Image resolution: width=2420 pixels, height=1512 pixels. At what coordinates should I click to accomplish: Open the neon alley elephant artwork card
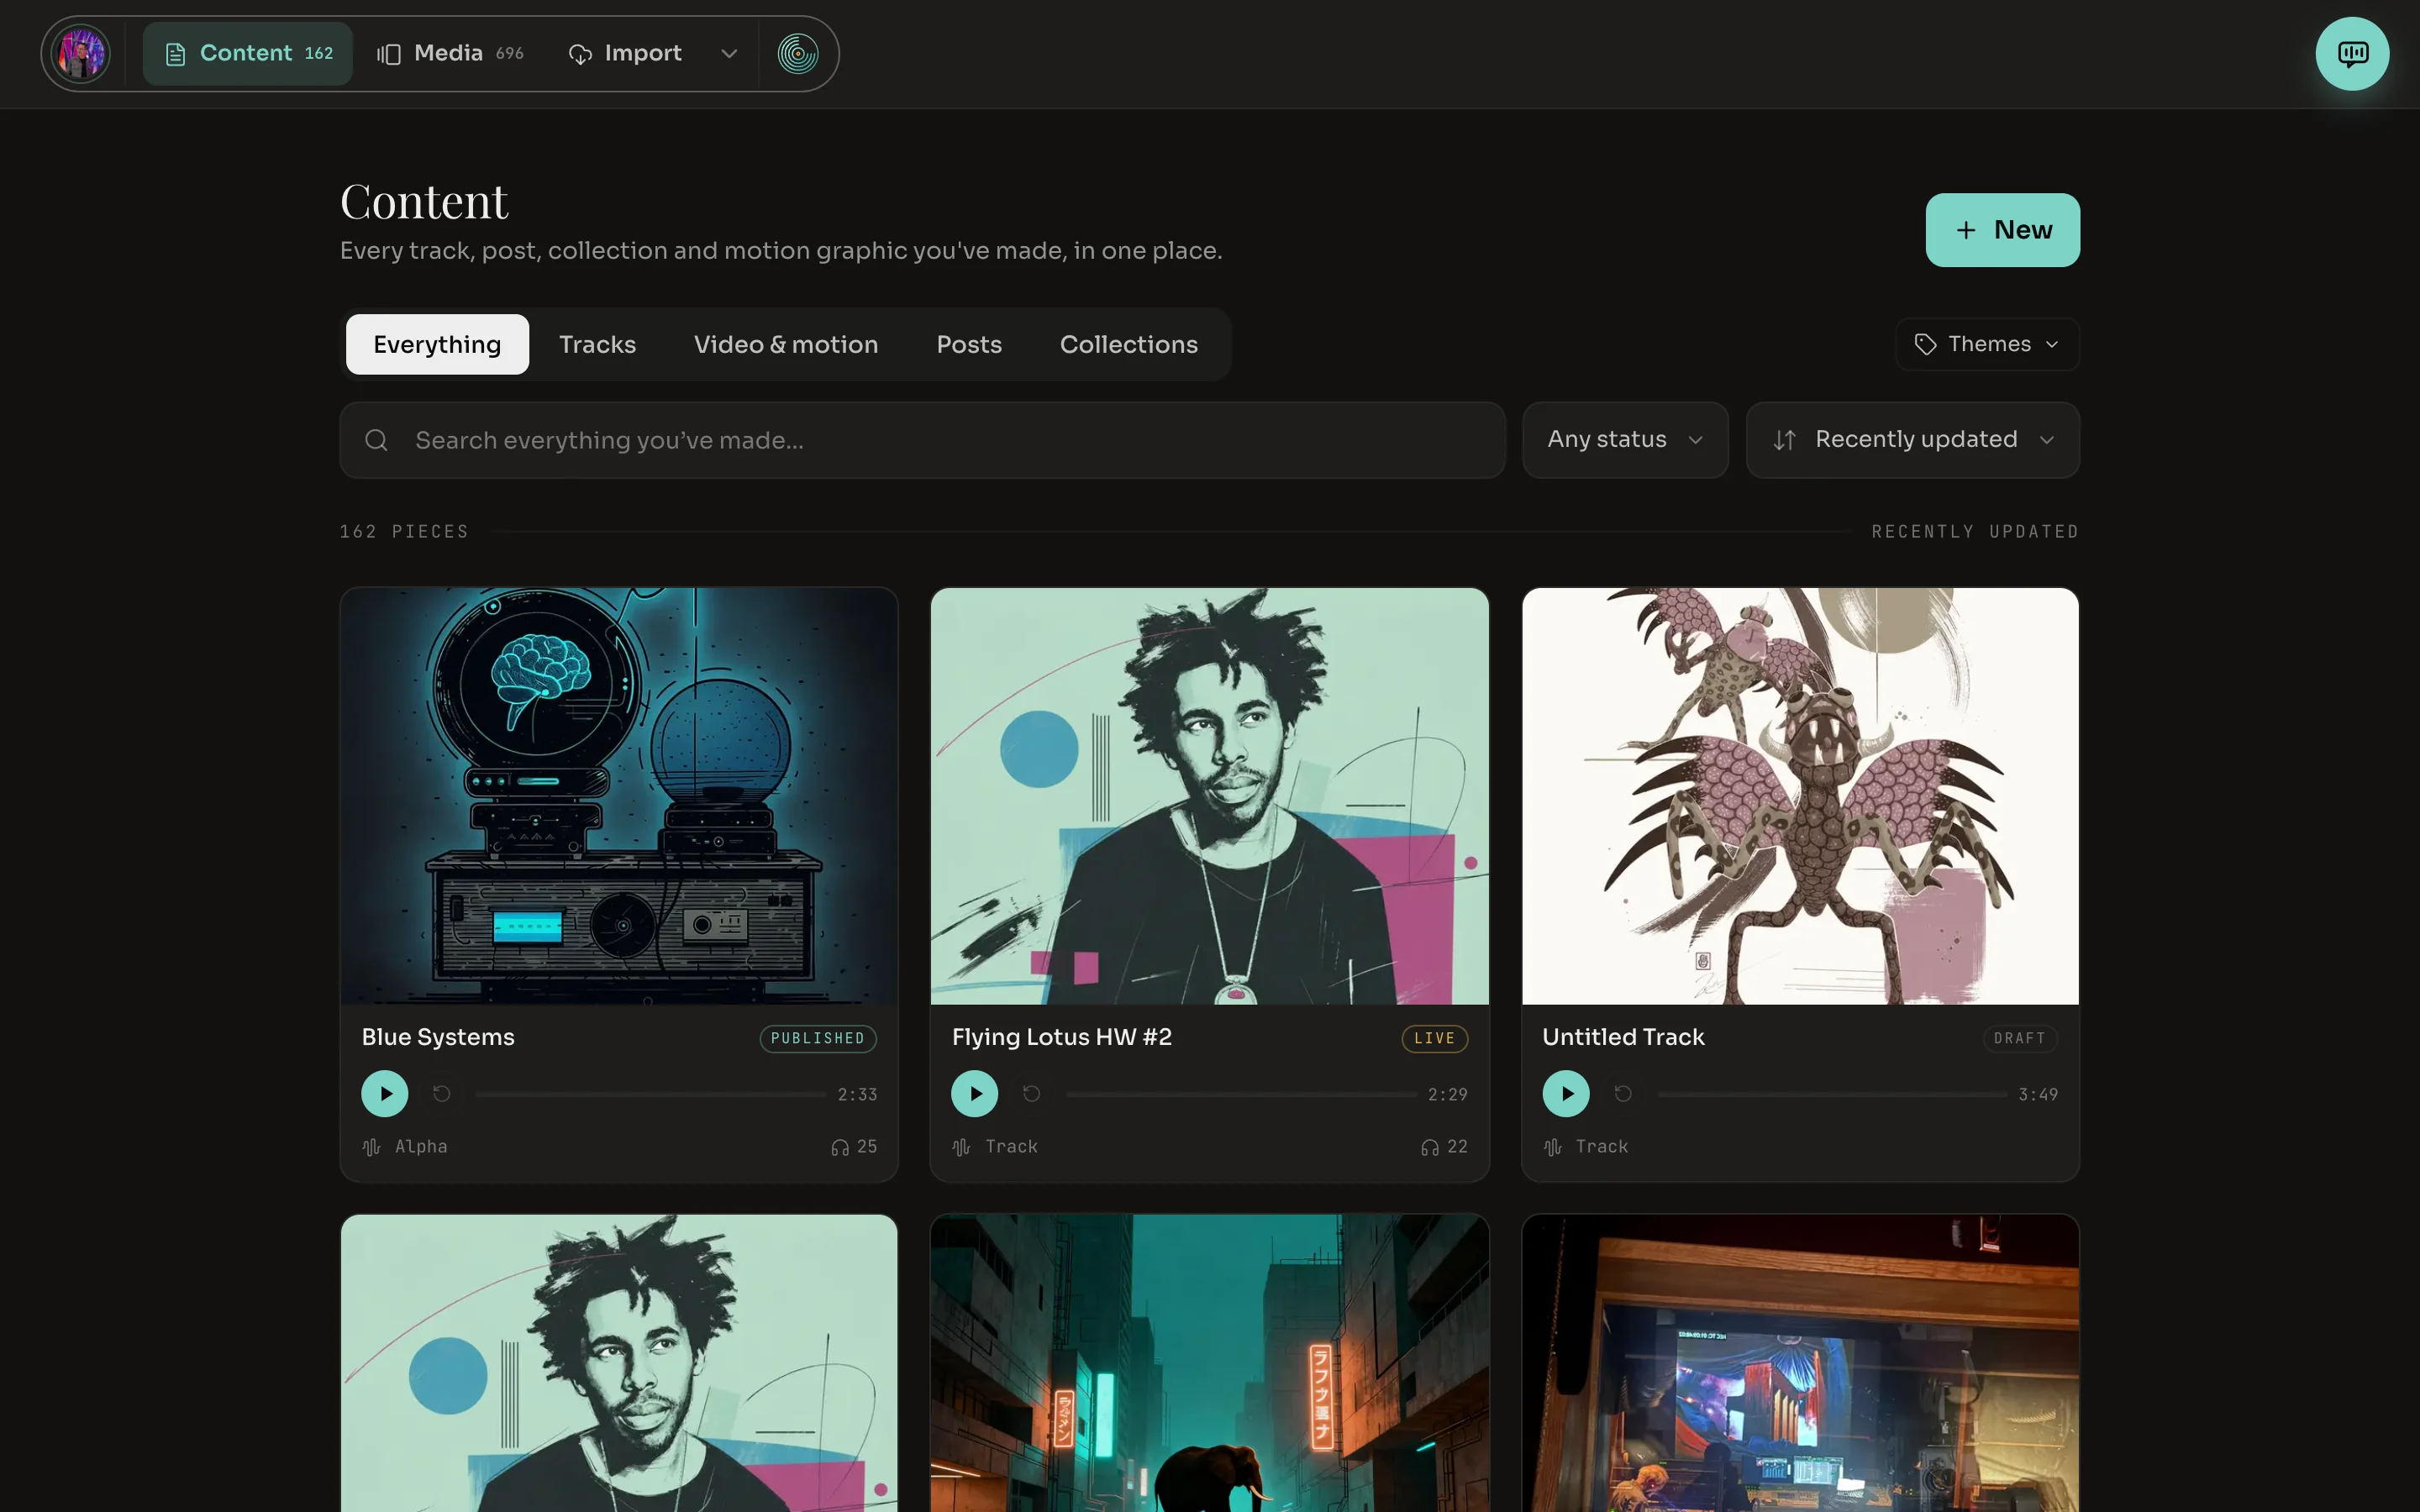pyautogui.click(x=1209, y=1363)
